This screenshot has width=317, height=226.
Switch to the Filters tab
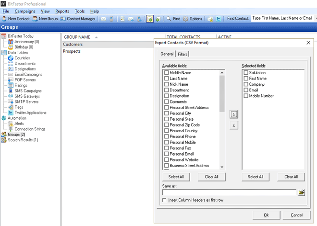183,54
